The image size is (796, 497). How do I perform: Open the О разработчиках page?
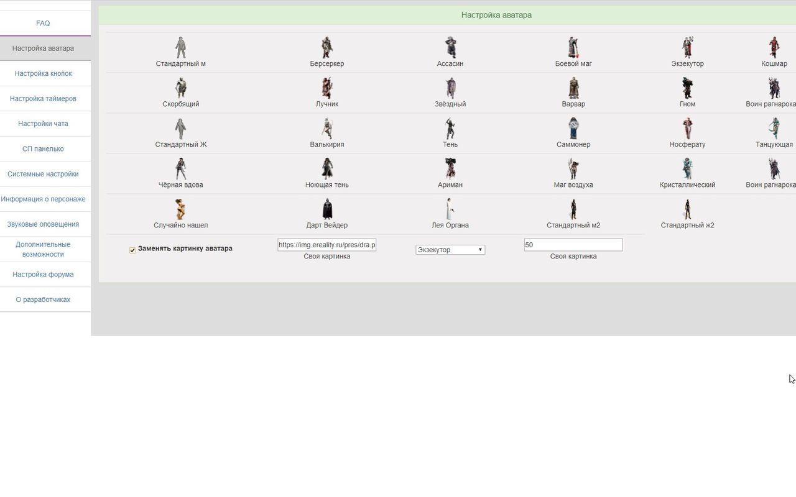(x=43, y=299)
